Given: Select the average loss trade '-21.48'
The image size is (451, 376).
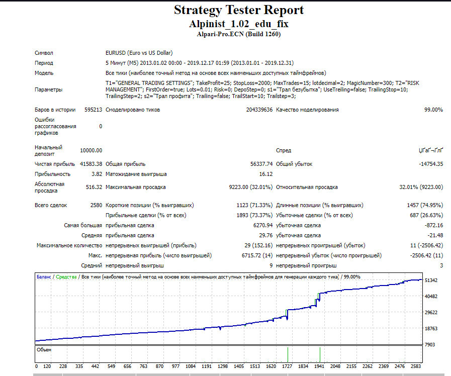Looking at the screenshot, I should 435,235.
